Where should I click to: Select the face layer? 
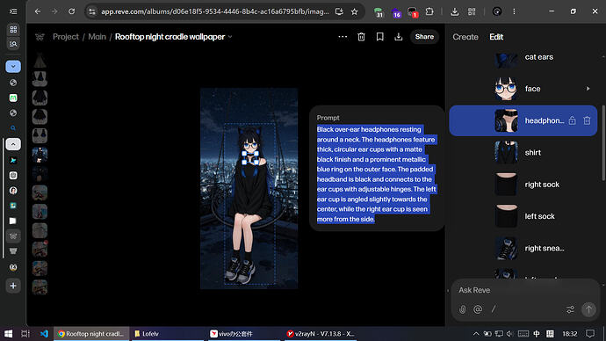tap(523, 89)
